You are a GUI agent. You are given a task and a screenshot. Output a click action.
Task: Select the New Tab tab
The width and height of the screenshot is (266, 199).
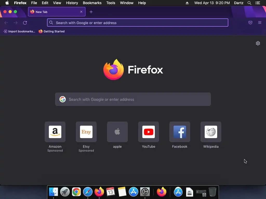point(57,12)
